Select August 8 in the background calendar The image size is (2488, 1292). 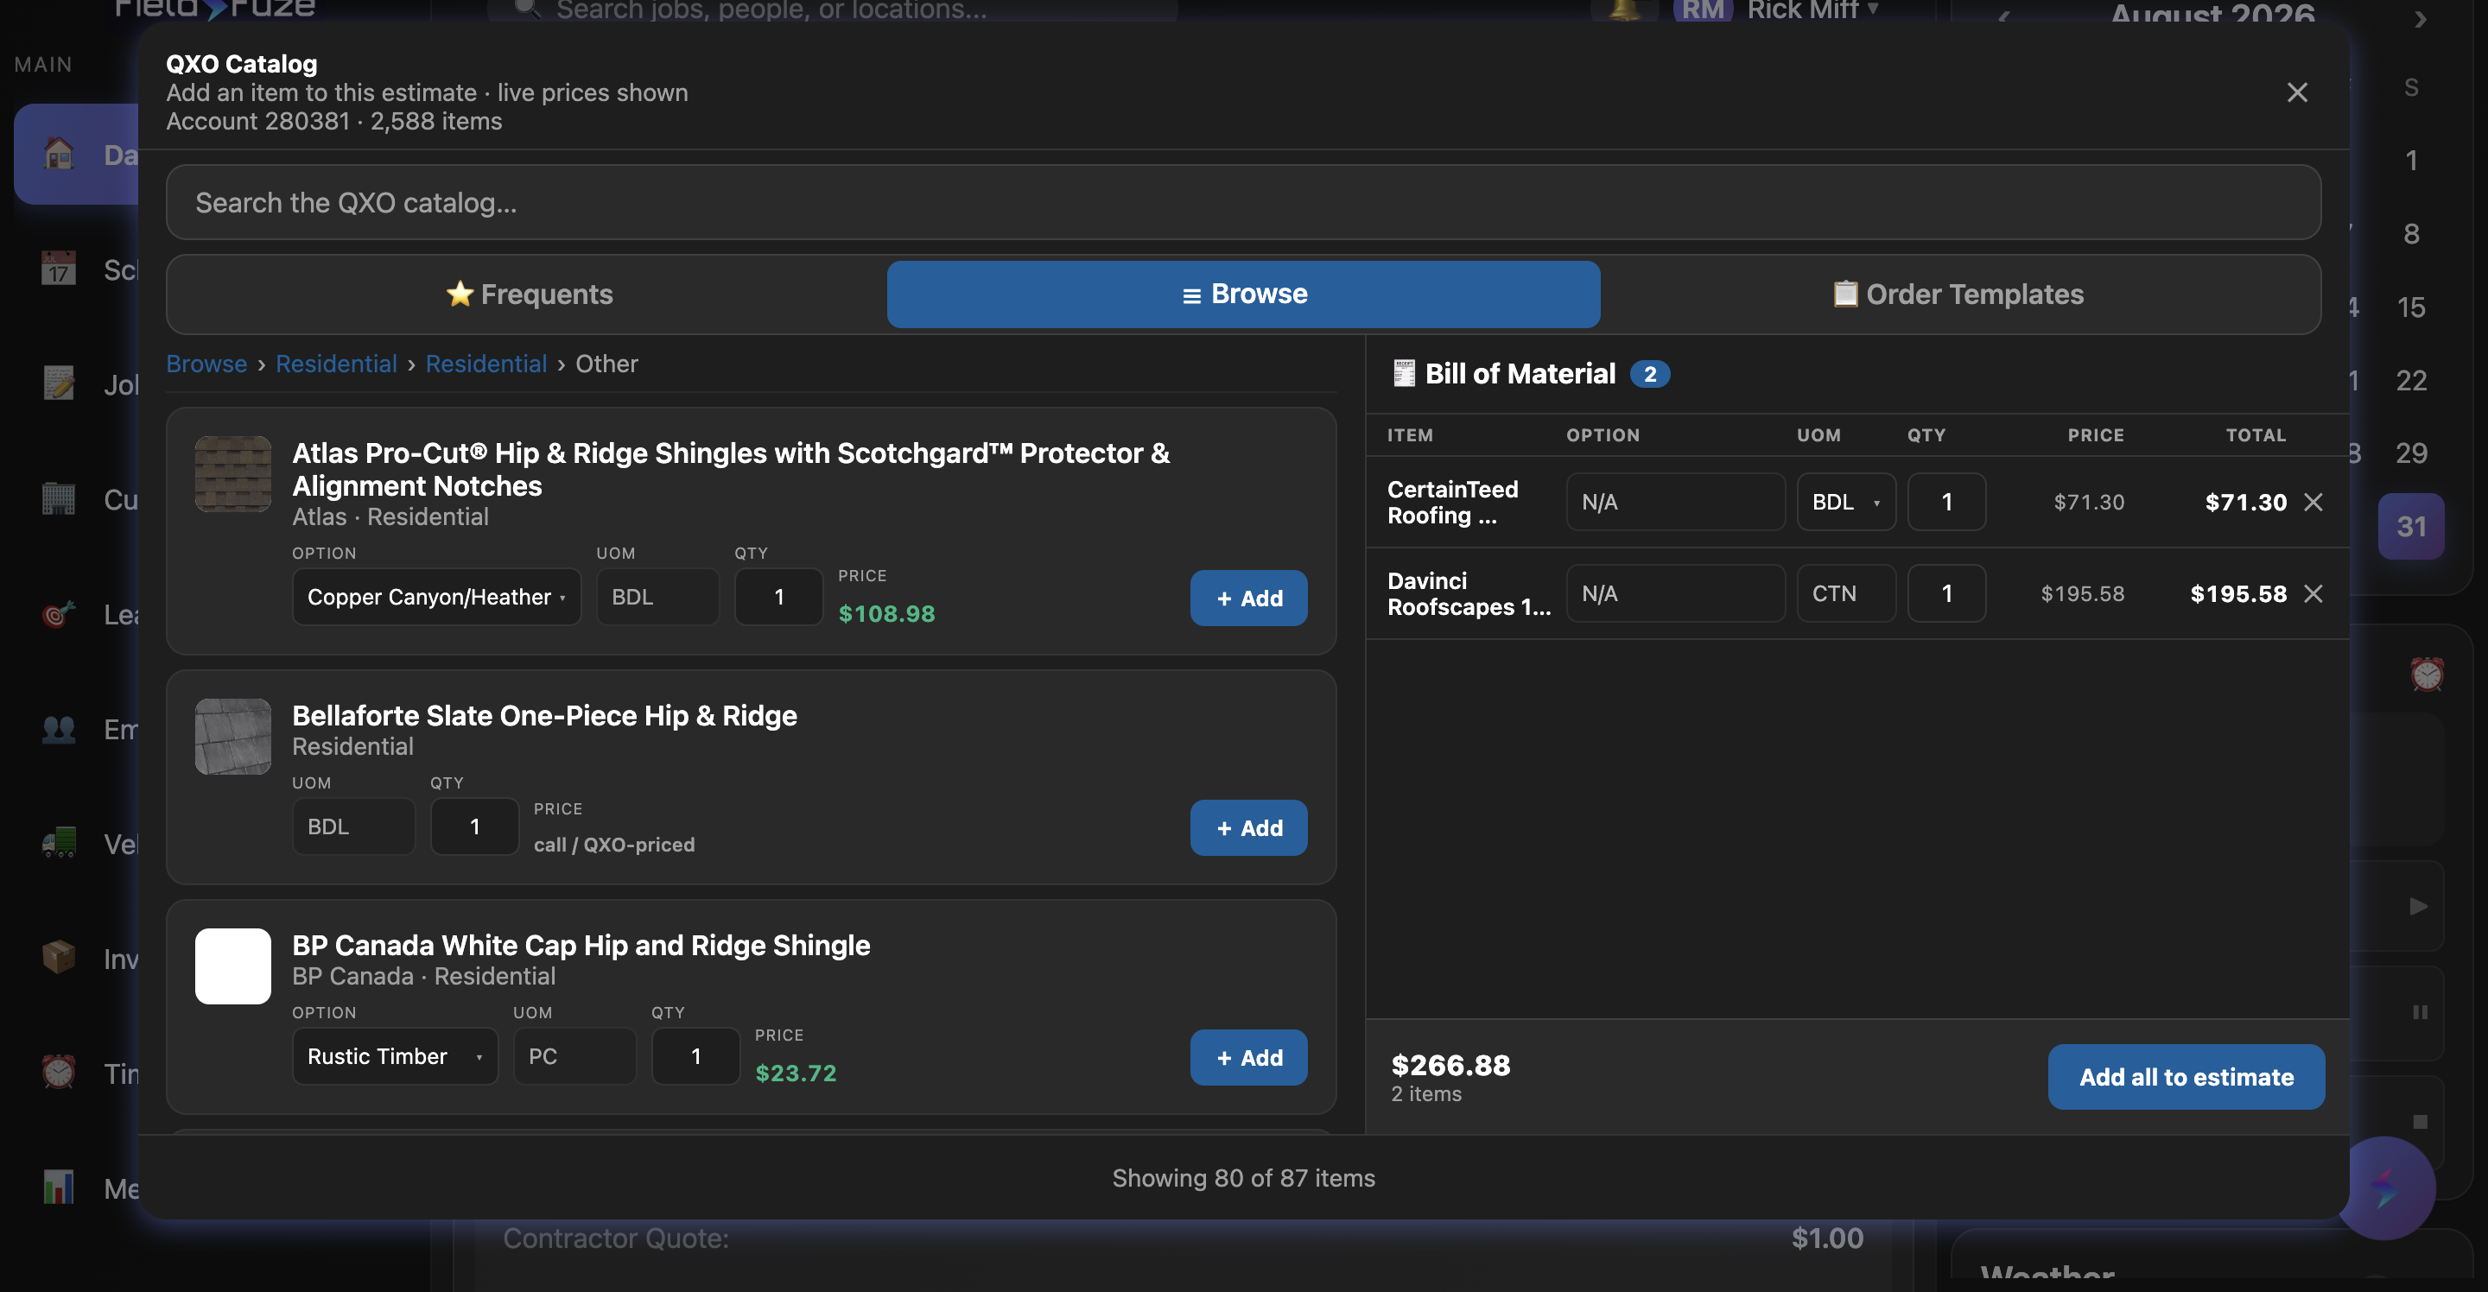coord(2411,234)
